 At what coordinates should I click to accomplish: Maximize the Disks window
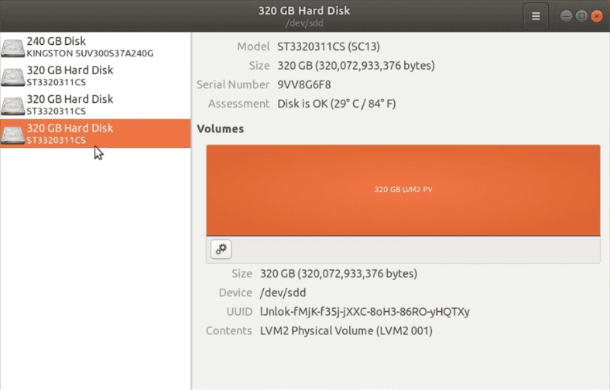[x=581, y=16]
